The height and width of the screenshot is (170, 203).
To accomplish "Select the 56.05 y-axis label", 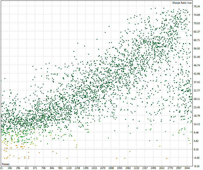I will [x=197, y=48].
